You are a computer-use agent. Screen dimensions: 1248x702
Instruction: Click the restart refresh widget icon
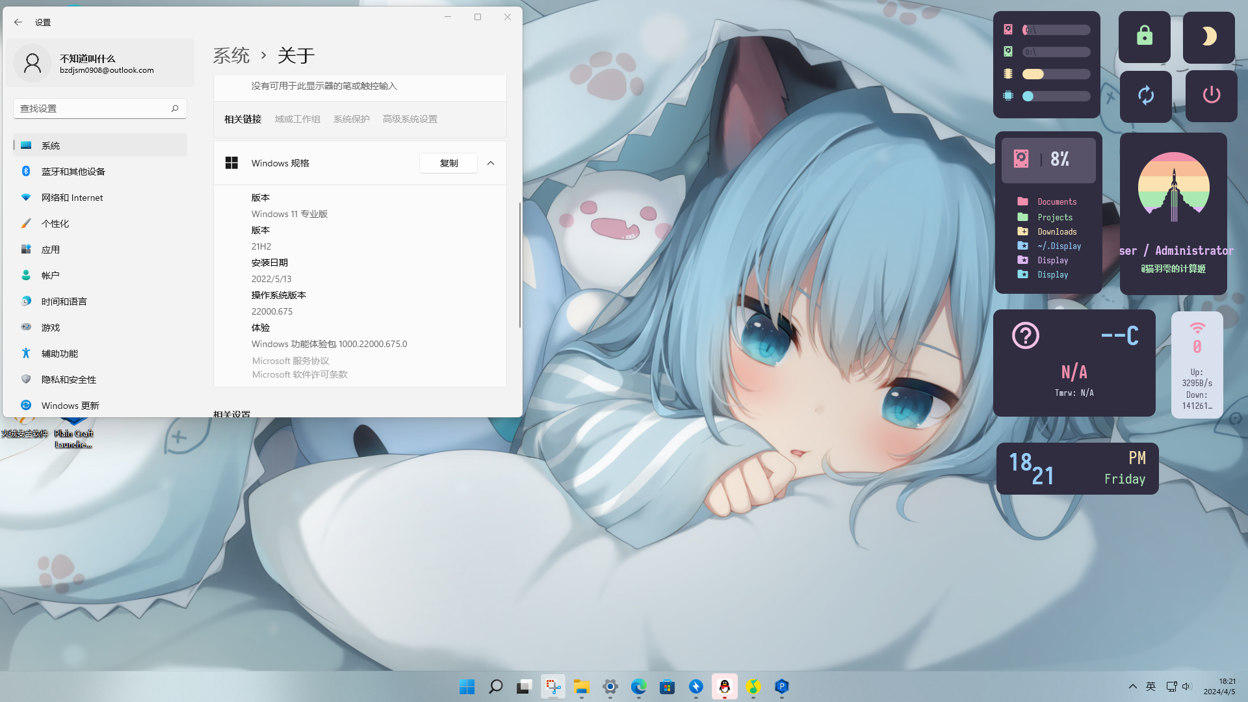[x=1146, y=96]
